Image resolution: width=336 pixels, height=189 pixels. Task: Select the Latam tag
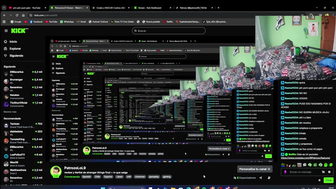pyautogui.click(x=119, y=177)
